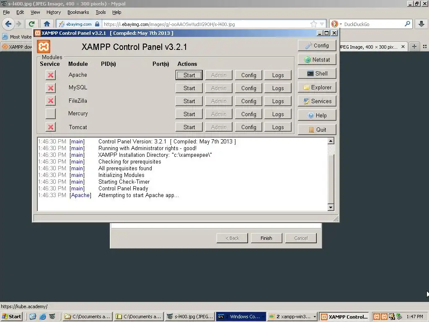Open the MySQL Logs

point(278,88)
